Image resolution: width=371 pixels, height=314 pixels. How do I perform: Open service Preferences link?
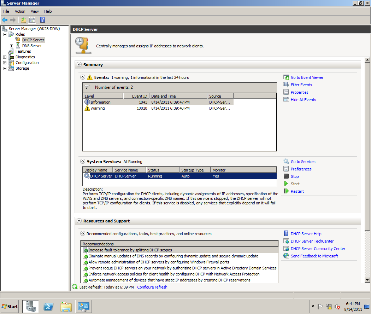tap(301, 169)
